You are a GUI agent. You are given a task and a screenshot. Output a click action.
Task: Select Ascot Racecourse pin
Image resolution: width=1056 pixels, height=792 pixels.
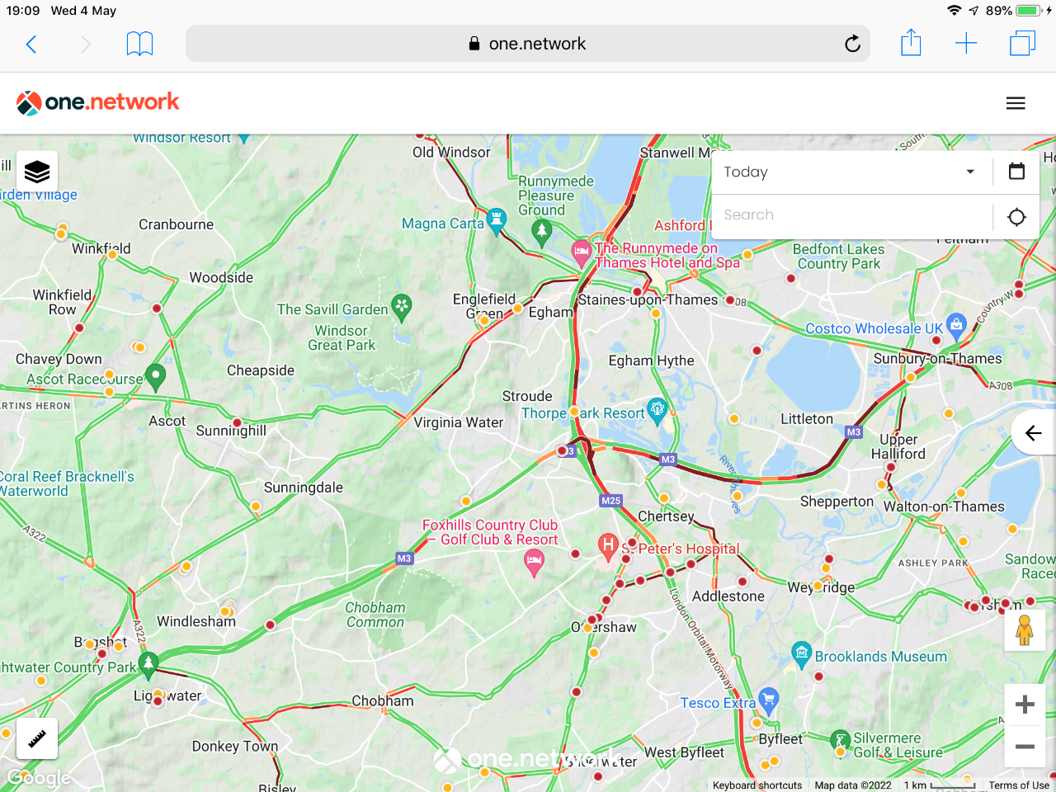point(155,376)
